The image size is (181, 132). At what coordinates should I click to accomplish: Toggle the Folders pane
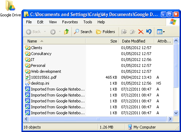coord(105,32)
